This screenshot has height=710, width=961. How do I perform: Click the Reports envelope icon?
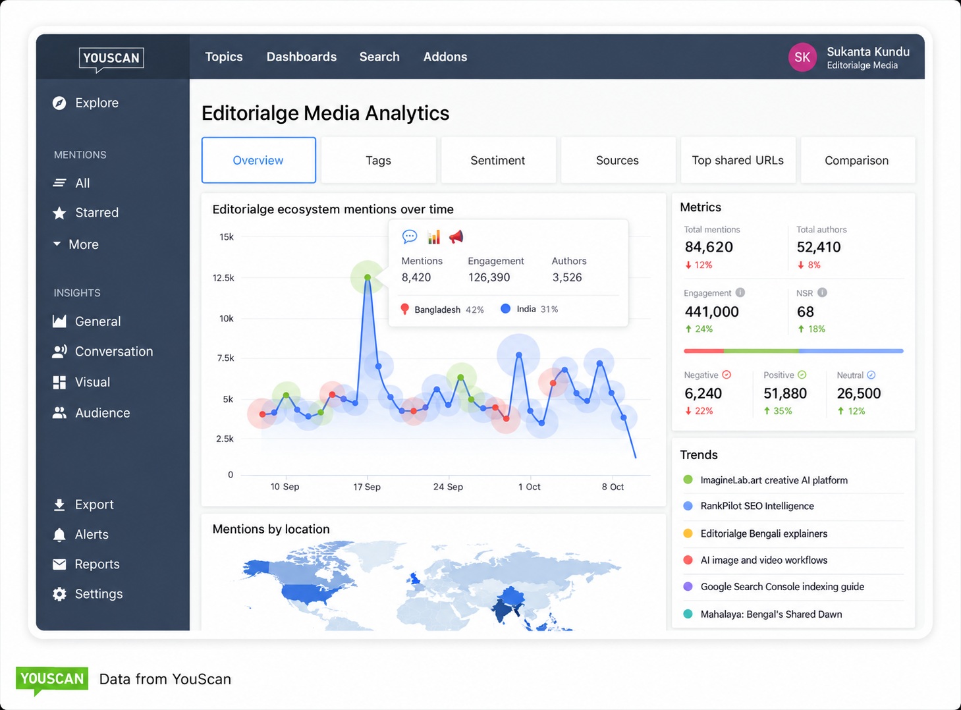[59, 564]
